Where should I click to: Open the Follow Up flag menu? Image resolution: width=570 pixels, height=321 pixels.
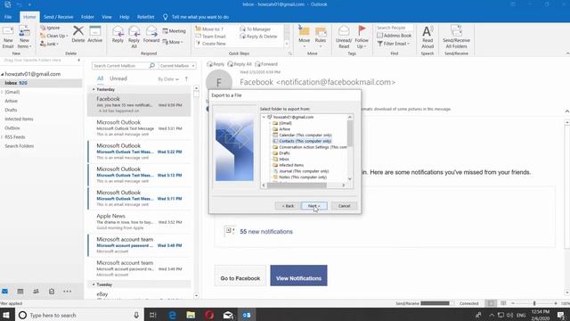click(362, 37)
